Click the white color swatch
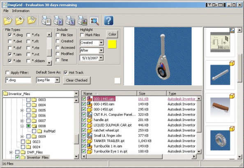This screenshot has width=244, height=168. click(117, 81)
